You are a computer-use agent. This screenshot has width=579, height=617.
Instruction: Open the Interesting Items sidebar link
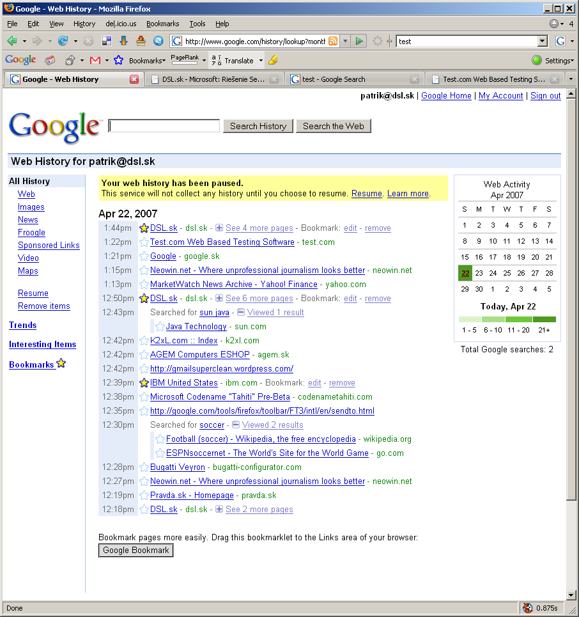pyautogui.click(x=42, y=345)
